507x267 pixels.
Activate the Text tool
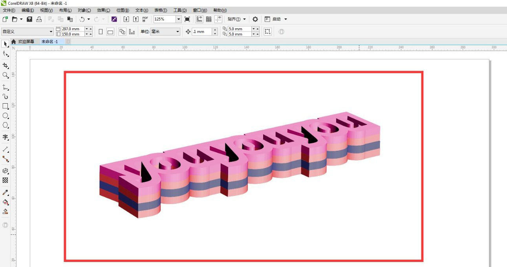(5, 137)
